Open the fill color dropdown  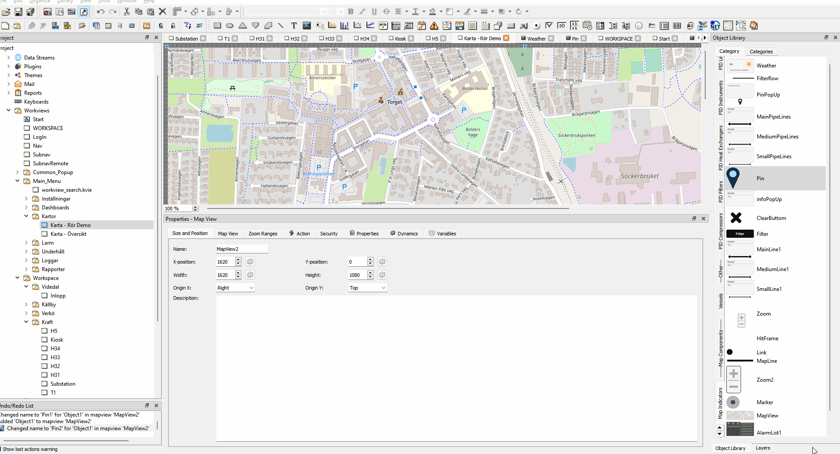coord(441,11)
